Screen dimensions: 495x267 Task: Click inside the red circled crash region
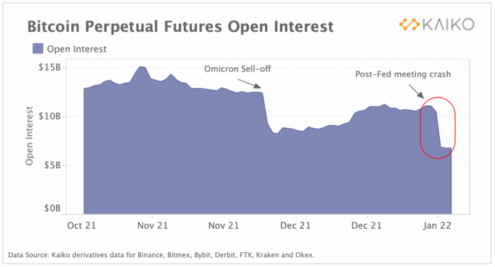click(x=438, y=128)
